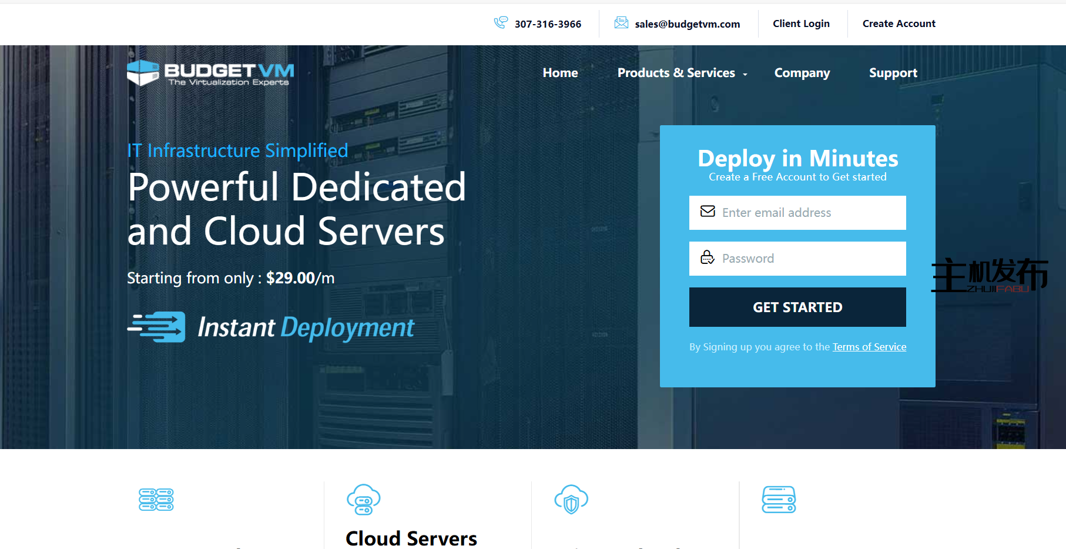This screenshot has height=549, width=1066.
Task: Email sales@budgetvm.com via the link
Action: tap(688, 24)
